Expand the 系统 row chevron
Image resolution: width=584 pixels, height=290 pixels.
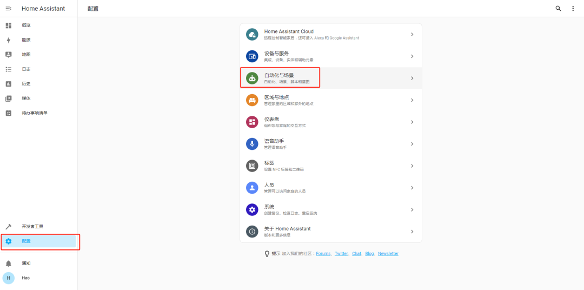[x=412, y=209]
